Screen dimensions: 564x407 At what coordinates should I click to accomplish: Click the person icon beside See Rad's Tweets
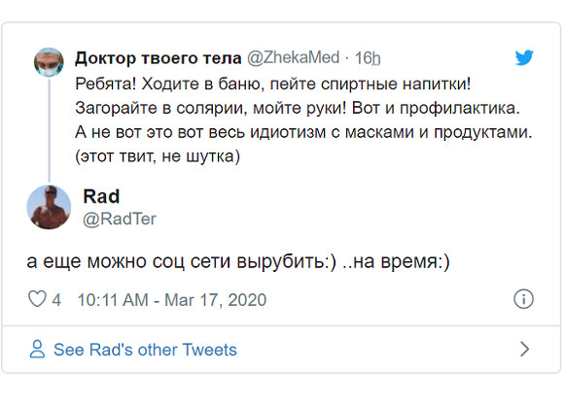[x=37, y=349]
